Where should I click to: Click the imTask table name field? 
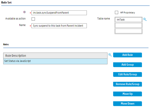(x=128, y=20)
